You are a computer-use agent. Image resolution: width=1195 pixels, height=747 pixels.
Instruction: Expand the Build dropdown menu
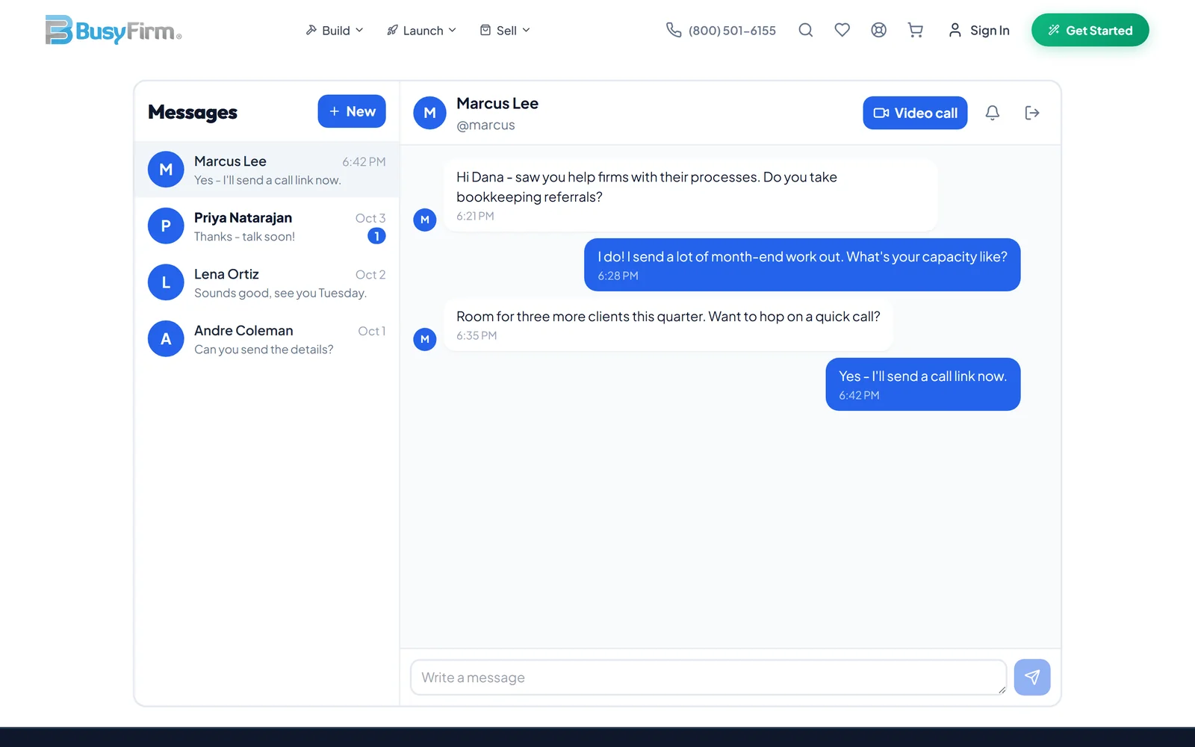click(335, 31)
